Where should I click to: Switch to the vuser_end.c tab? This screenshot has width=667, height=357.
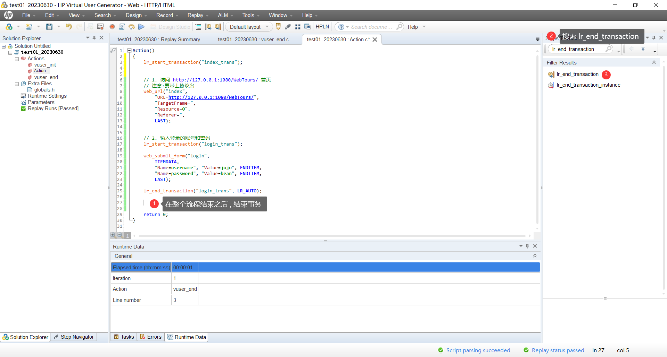tap(253, 40)
